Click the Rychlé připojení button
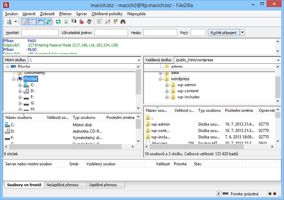This screenshot has height=200, width=284. (x=223, y=33)
